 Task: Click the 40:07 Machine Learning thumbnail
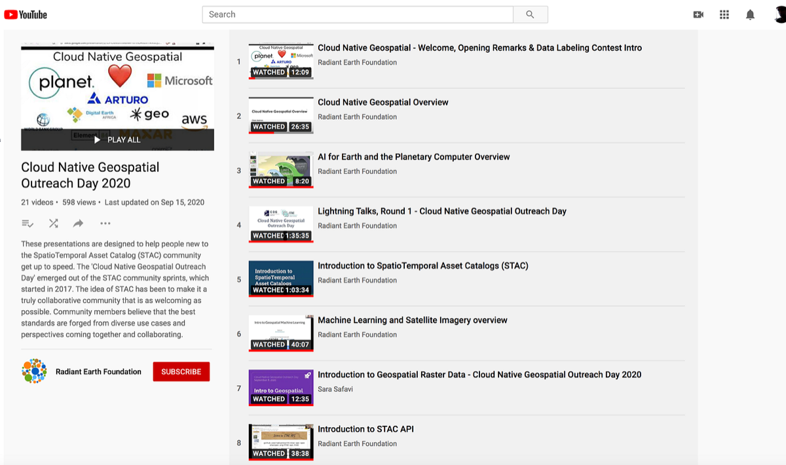point(281,334)
